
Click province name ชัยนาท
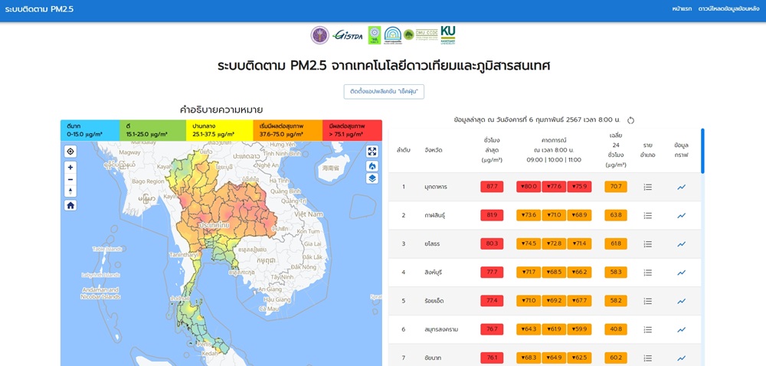pos(432,358)
